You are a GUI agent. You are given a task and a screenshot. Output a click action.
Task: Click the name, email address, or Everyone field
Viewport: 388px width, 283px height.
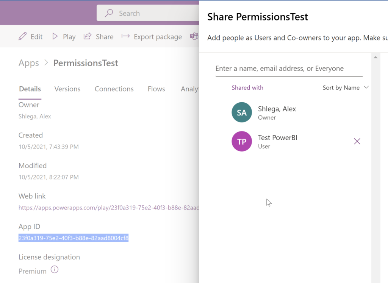pos(289,69)
